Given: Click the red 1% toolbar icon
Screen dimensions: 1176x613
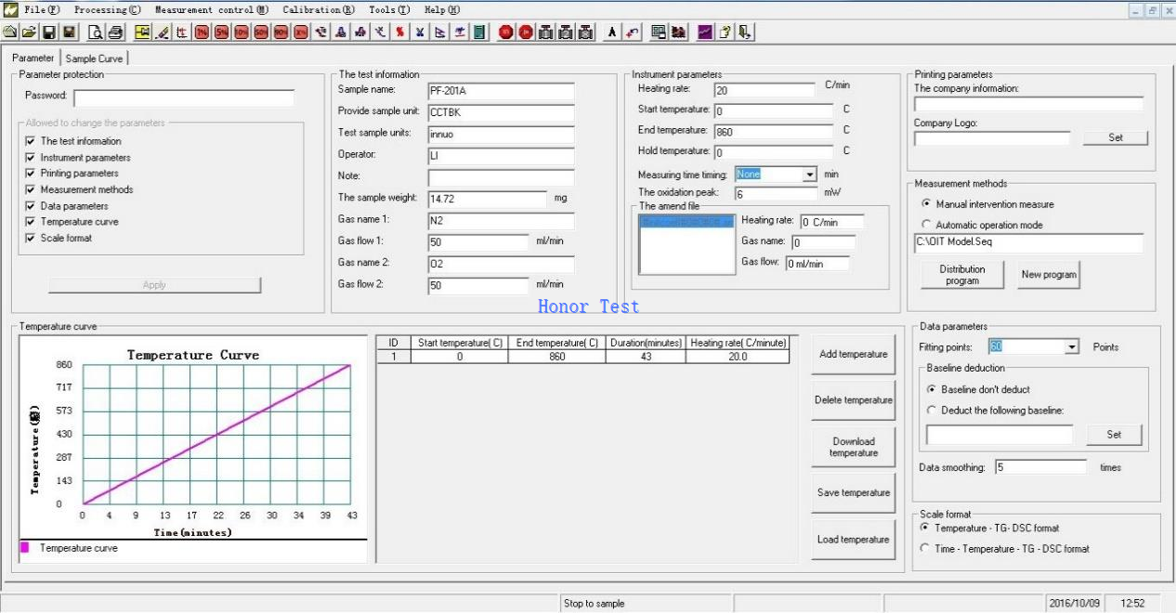Looking at the screenshot, I should point(203,33).
